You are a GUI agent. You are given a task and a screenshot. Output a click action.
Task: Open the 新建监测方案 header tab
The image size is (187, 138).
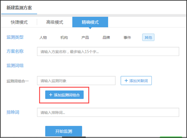click(19, 8)
